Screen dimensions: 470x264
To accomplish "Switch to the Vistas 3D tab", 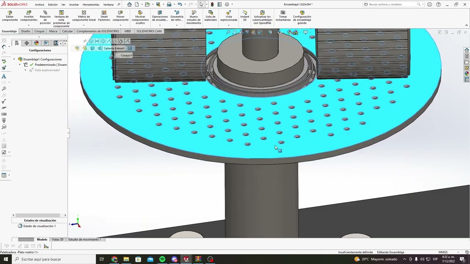I will click(x=57, y=239).
